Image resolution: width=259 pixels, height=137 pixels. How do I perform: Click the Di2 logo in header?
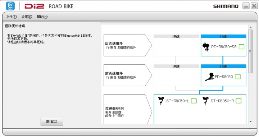(x=35, y=6)
